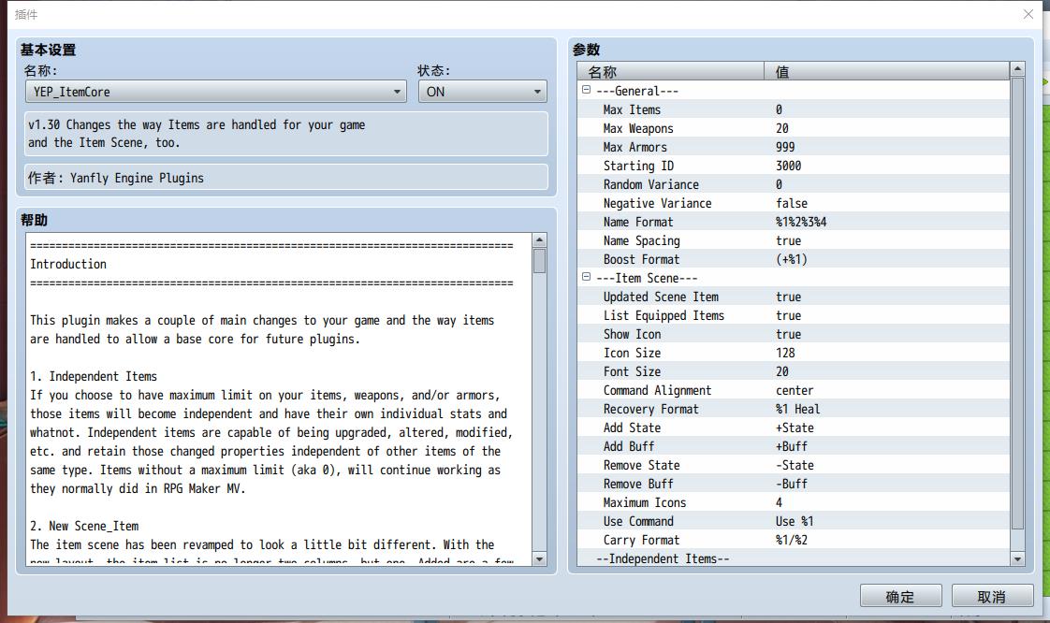This screenshot has height=623, width=1050.
Task: Select the Font Size parameter
Action: [794, 372]
